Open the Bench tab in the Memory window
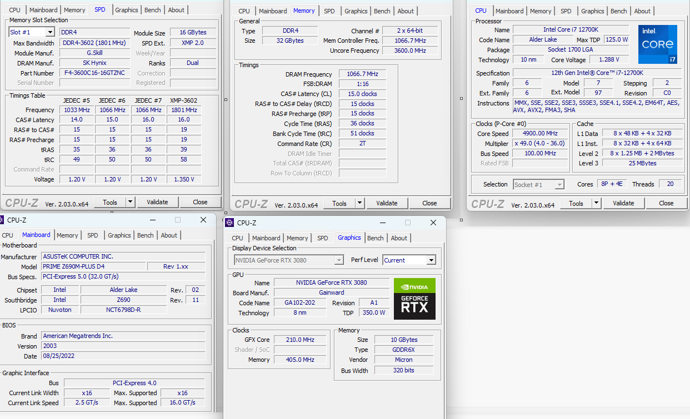The width and height of the screenshot is (690, 419). click(382, 11)
